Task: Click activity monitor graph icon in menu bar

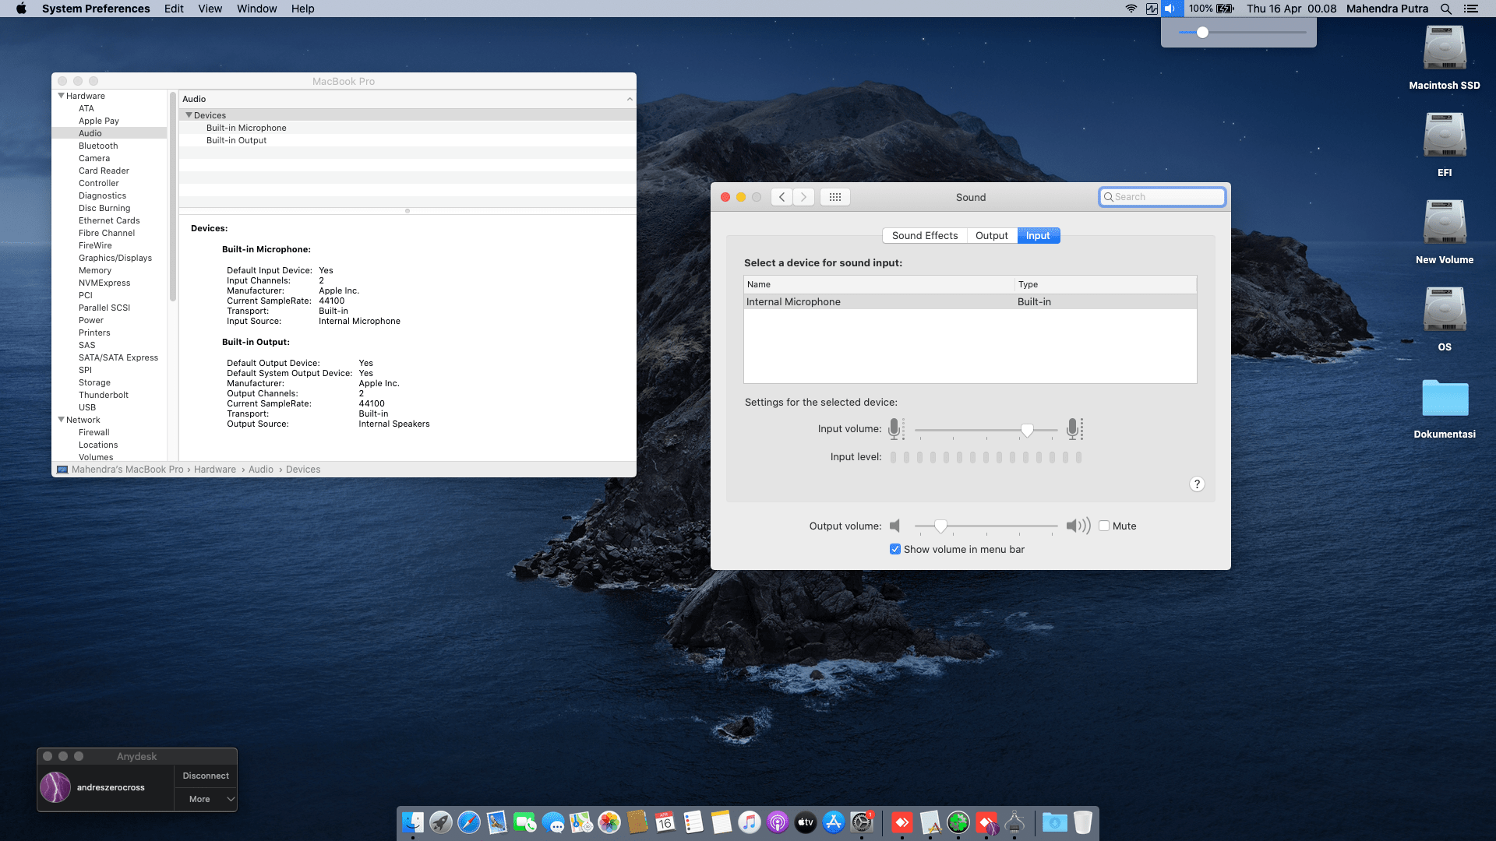Action: 1152,9
